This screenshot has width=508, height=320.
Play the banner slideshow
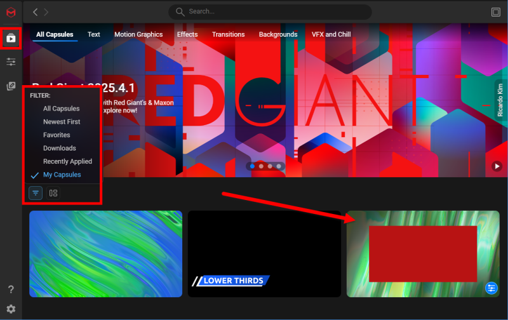pyautogui.click(x=497, y=166)
